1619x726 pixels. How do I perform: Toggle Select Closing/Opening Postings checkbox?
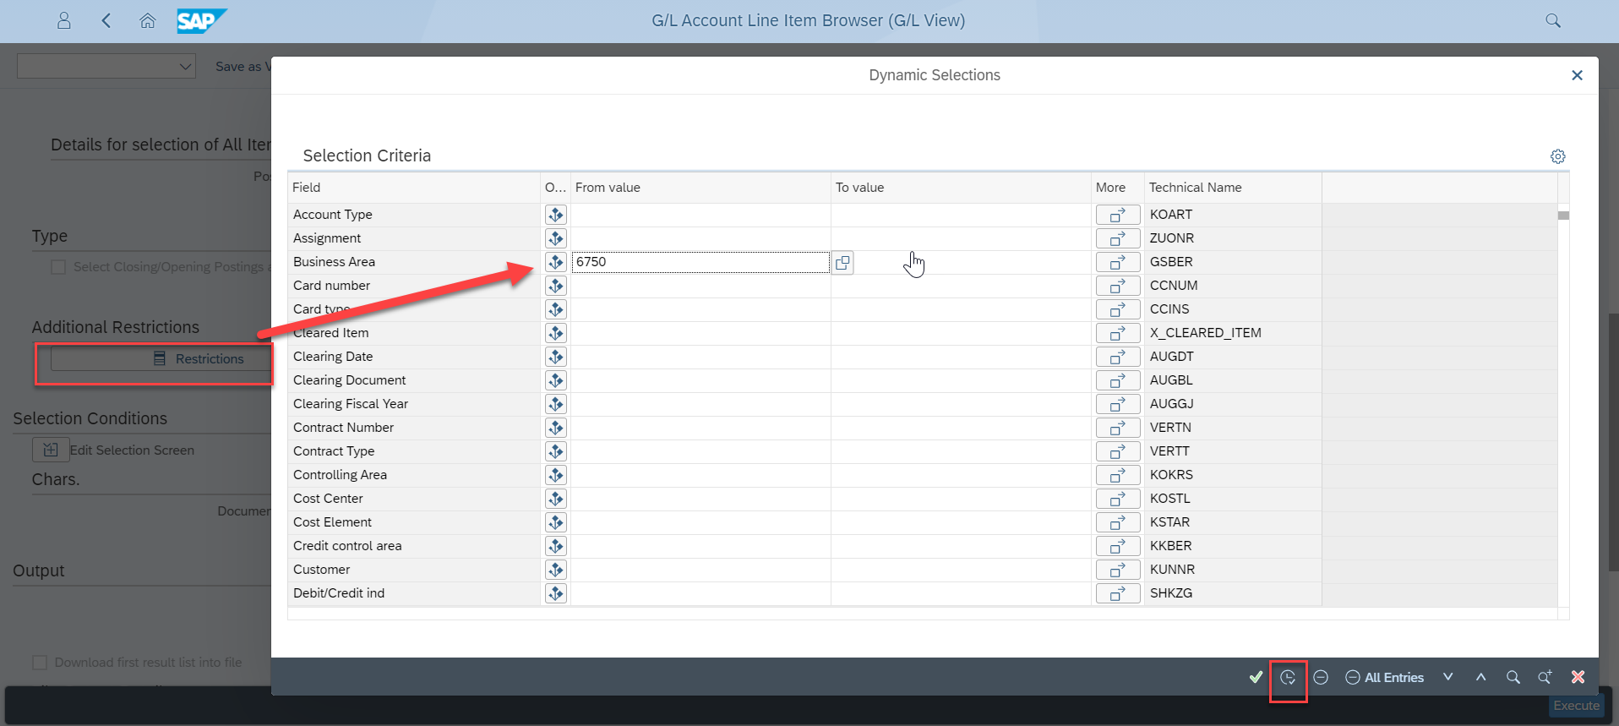pyautogui.click(x=58, y=267)
